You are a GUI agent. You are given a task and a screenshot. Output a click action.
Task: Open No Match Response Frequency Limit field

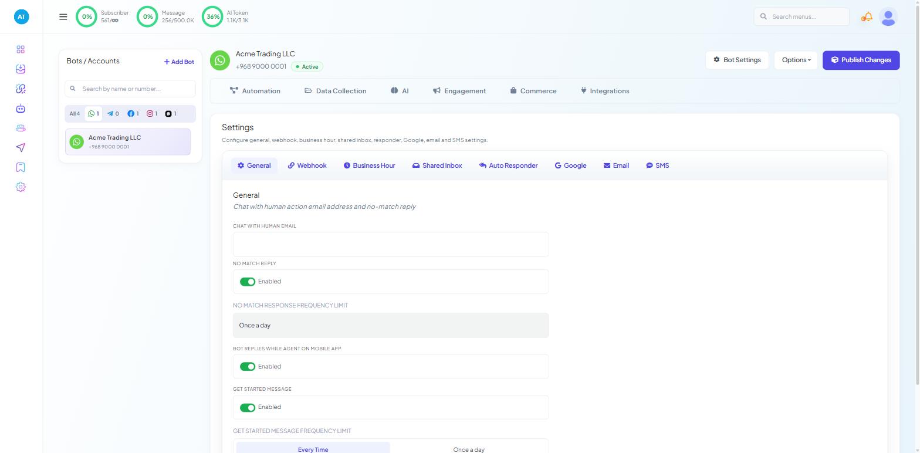[391, 326]
